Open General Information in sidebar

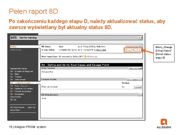[19, 68]
